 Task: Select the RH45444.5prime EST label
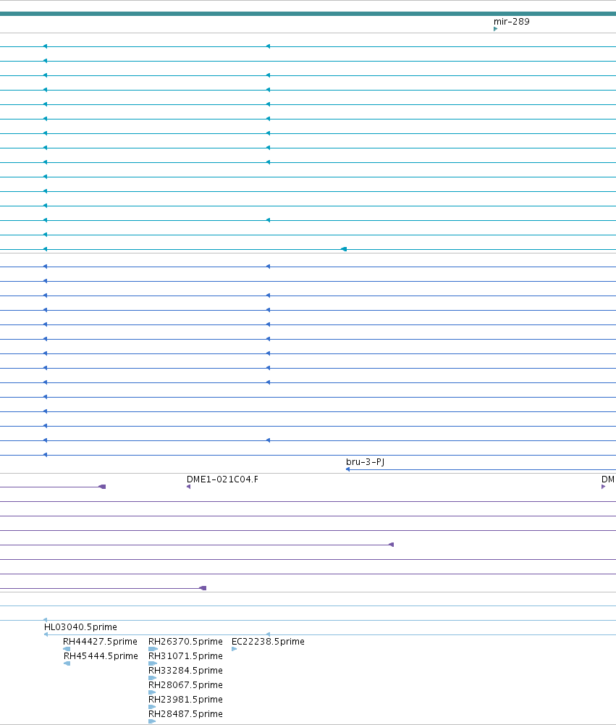tap(101, 656)
